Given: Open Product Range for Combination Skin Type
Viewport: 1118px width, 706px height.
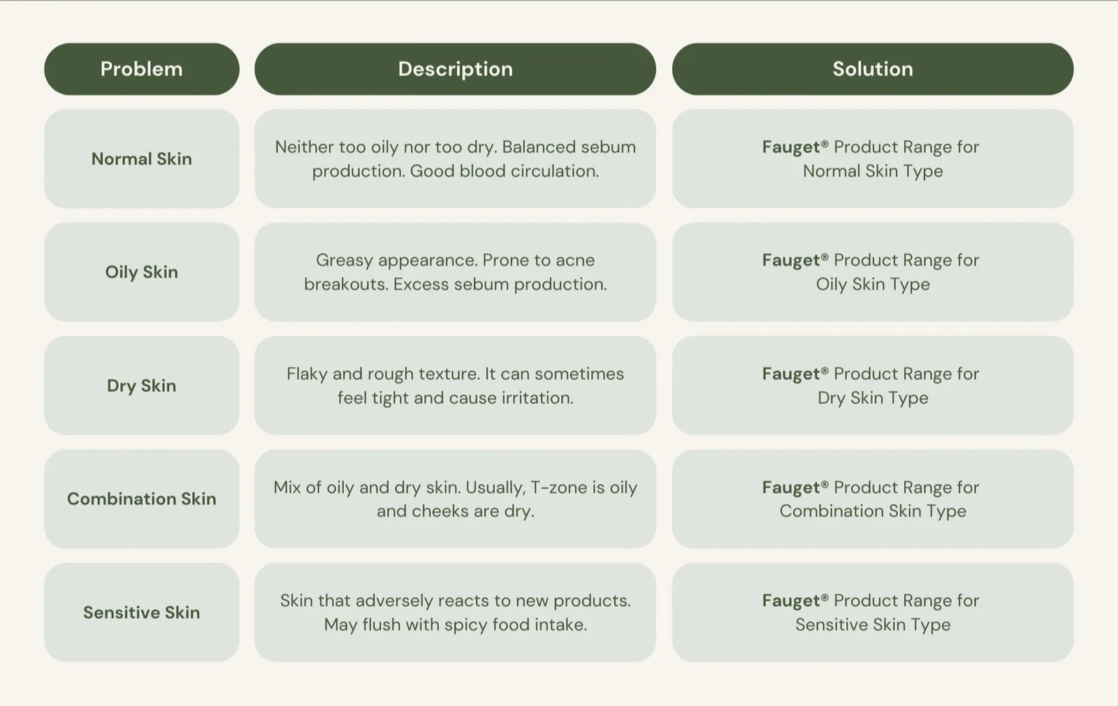Looking at the screenshot, I should (872, 499).
